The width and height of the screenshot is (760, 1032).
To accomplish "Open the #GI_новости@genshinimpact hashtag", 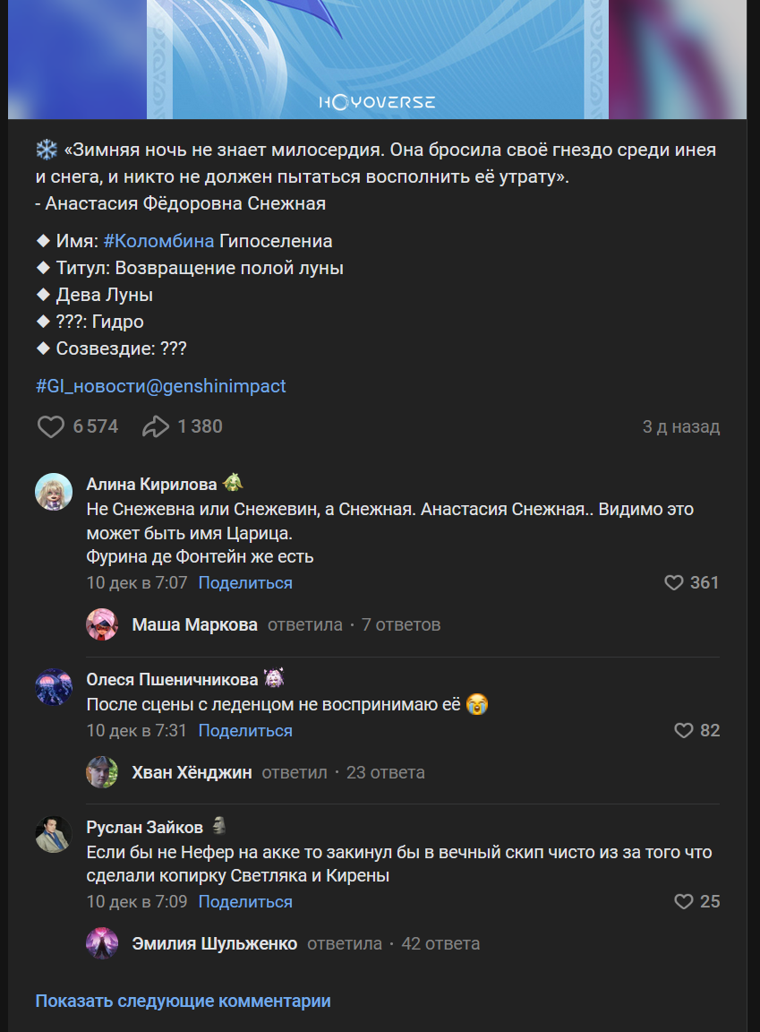I will click(161, 386).
